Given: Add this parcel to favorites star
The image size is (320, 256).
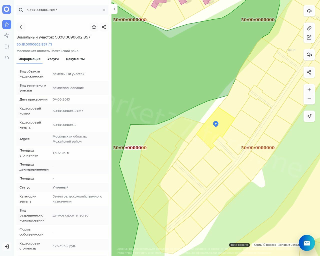Looking at the screenshot, I should 94,27.
